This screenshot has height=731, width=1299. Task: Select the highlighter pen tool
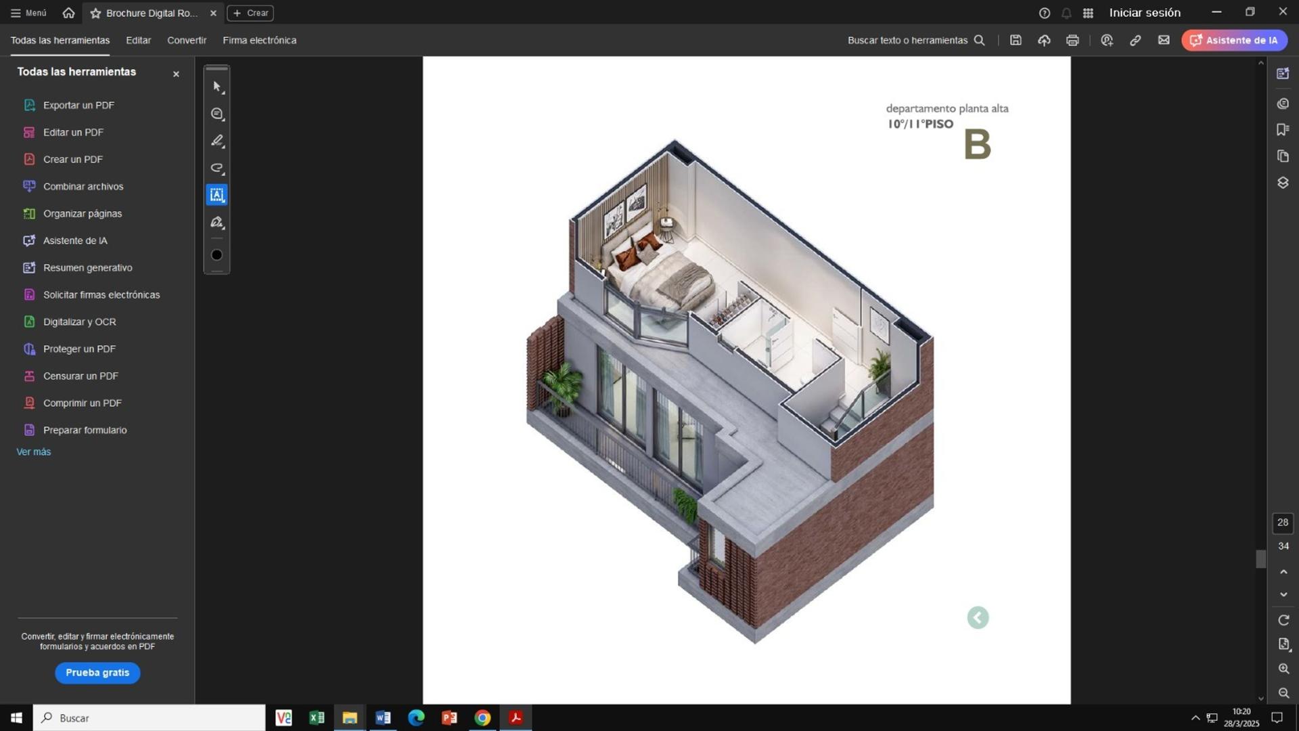[216, 141]
